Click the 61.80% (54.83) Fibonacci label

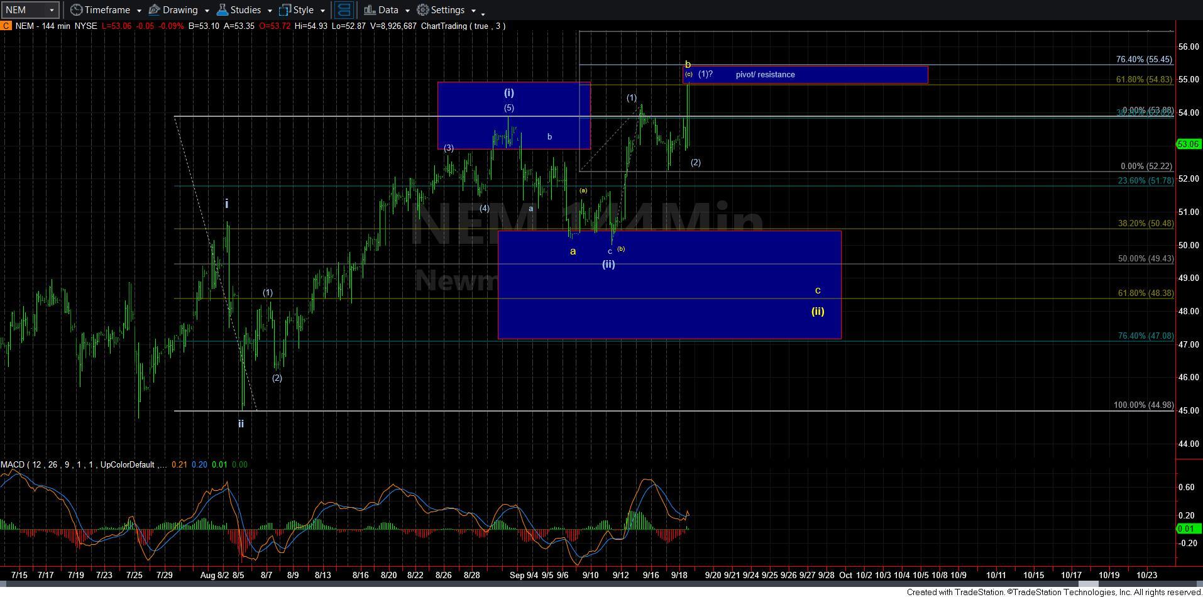point(1144,80)
